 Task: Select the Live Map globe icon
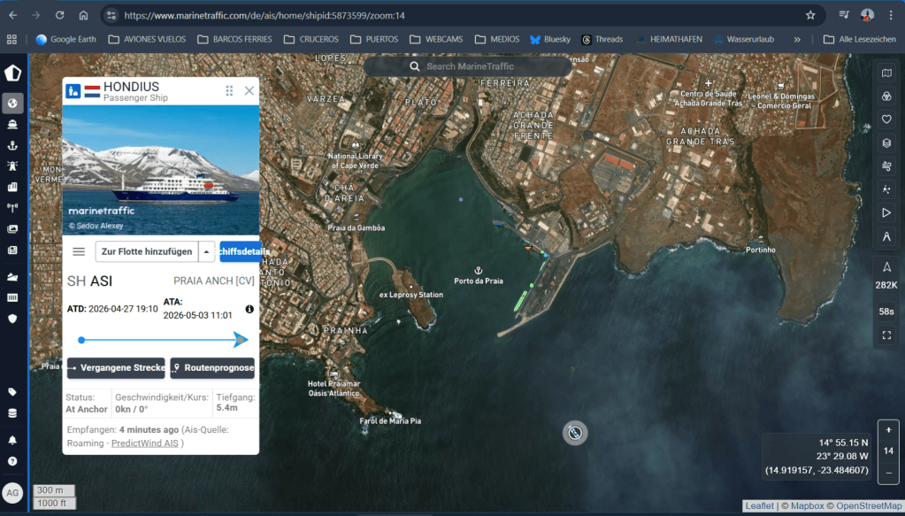[12, 104]
